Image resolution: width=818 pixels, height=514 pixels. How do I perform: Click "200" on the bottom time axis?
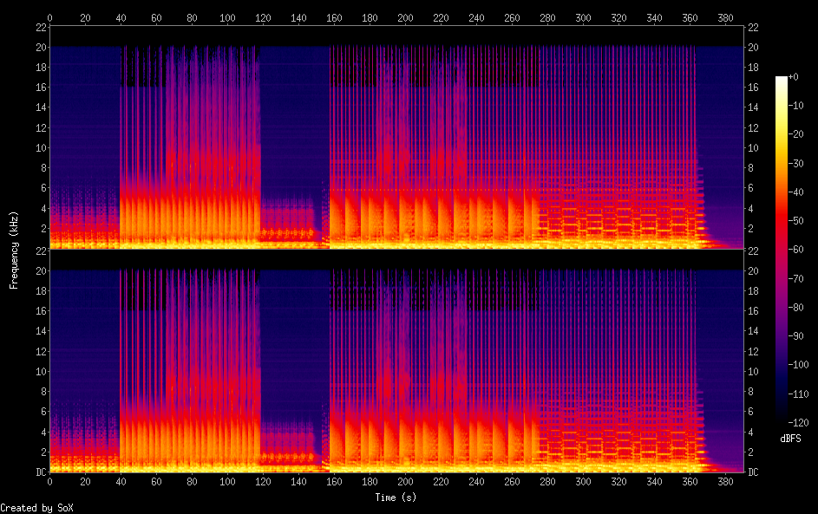tap(405, 482)
